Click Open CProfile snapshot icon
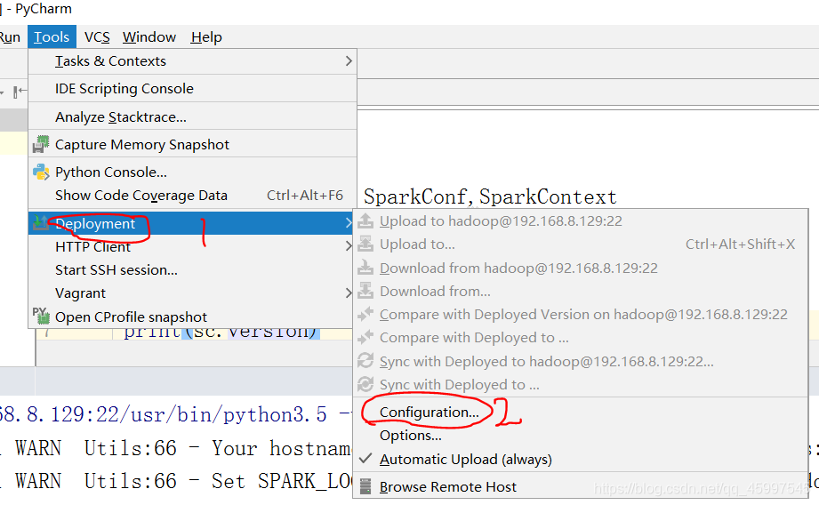 click(41, 316)
